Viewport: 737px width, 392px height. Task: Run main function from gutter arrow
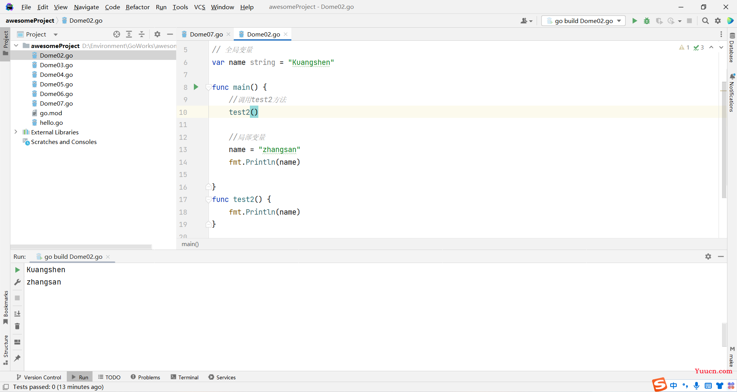click(196, 87)
